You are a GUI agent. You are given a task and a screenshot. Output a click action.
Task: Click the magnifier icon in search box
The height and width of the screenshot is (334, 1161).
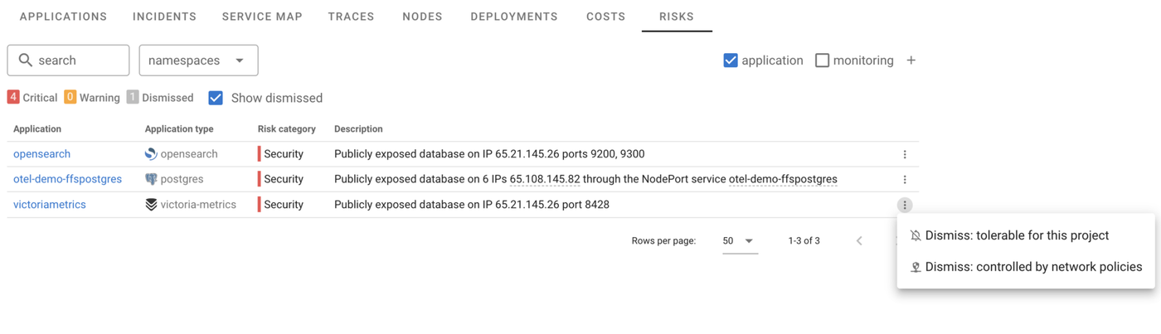(x=26, y=61)
